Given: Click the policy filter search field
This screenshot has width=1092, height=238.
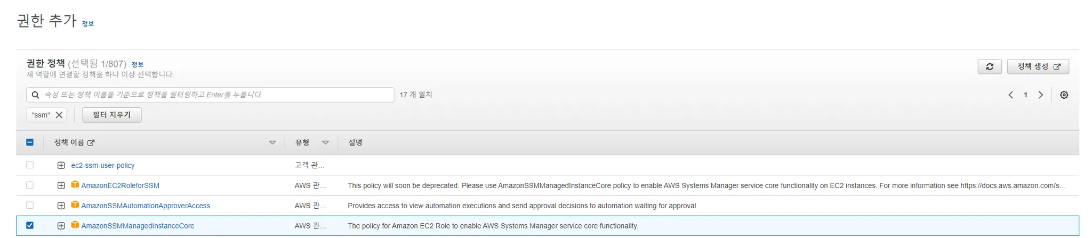Looking at the screenshot, I should click(x=213, y=95).
